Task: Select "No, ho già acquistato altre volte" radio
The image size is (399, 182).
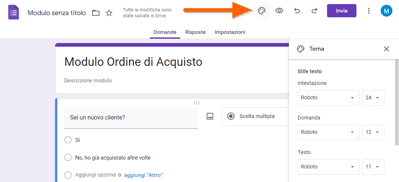Action: pyautogui.click(x=68, y=157)
